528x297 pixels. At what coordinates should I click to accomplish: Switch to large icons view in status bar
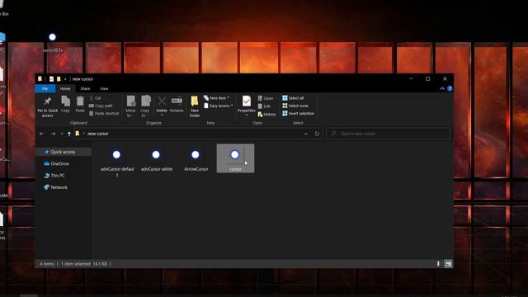tap(448, 264)
